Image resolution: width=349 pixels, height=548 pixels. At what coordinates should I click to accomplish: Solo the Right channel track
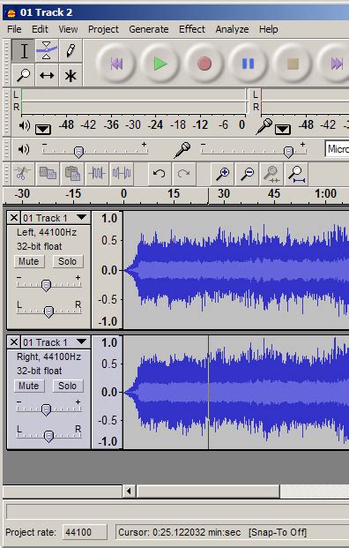click(x=67, y=386)
